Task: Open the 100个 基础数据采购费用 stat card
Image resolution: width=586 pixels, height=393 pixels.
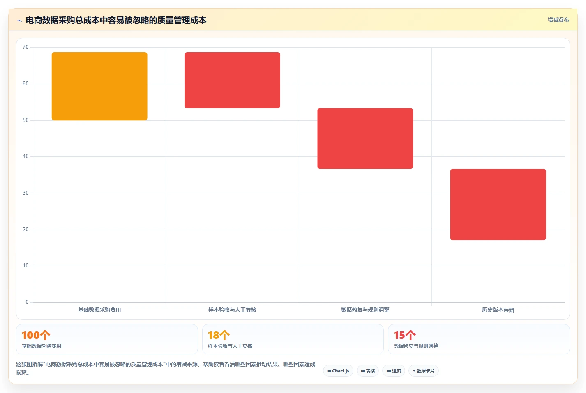Action: (107, 339)
